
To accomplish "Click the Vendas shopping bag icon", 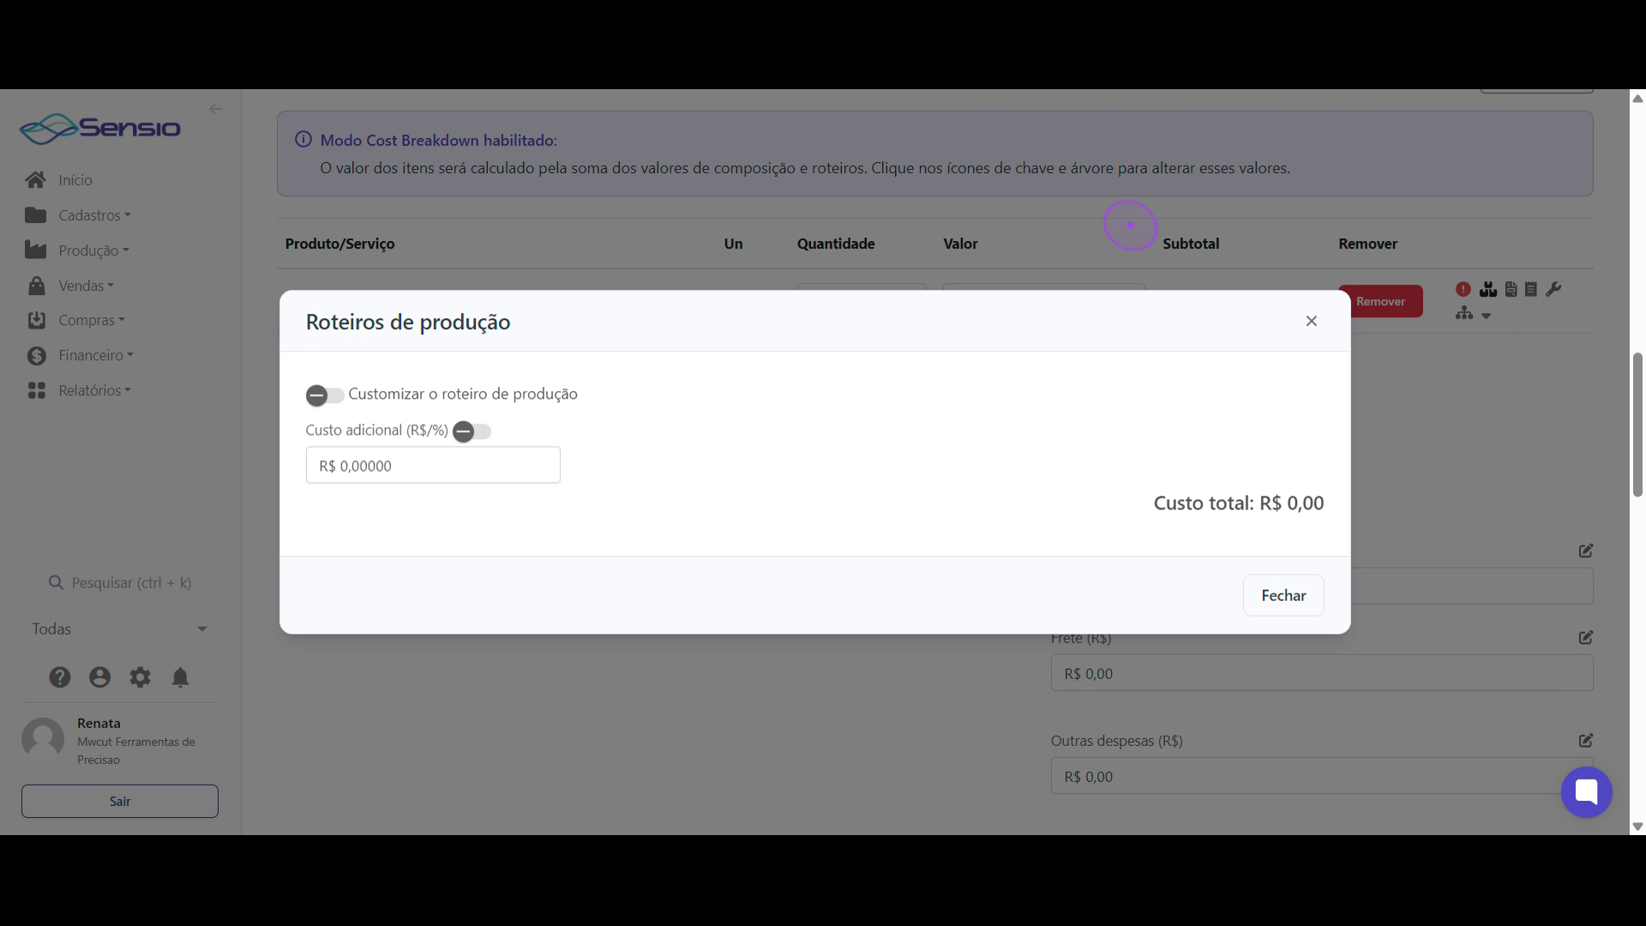I will [36, 285].
